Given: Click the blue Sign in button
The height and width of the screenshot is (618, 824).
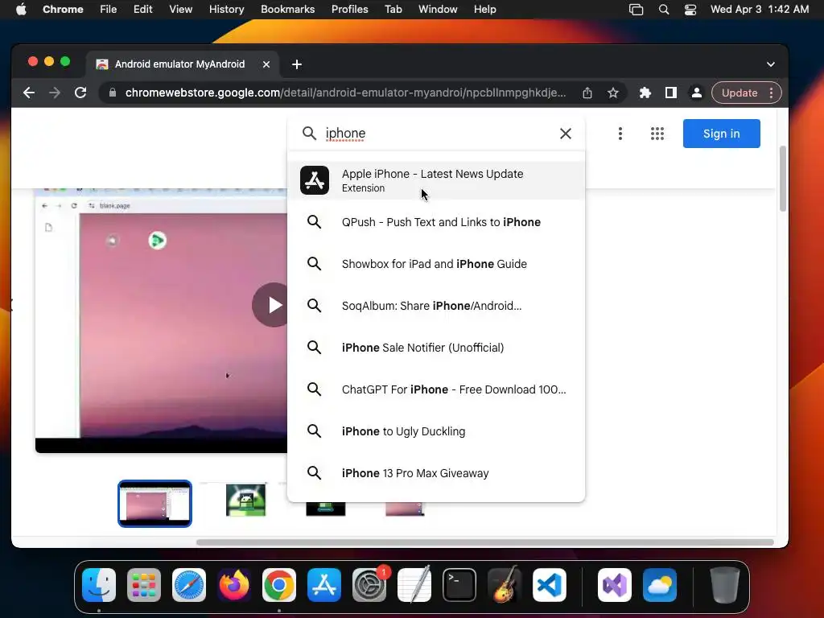Looking at the screenshot, I should (721, 134).
